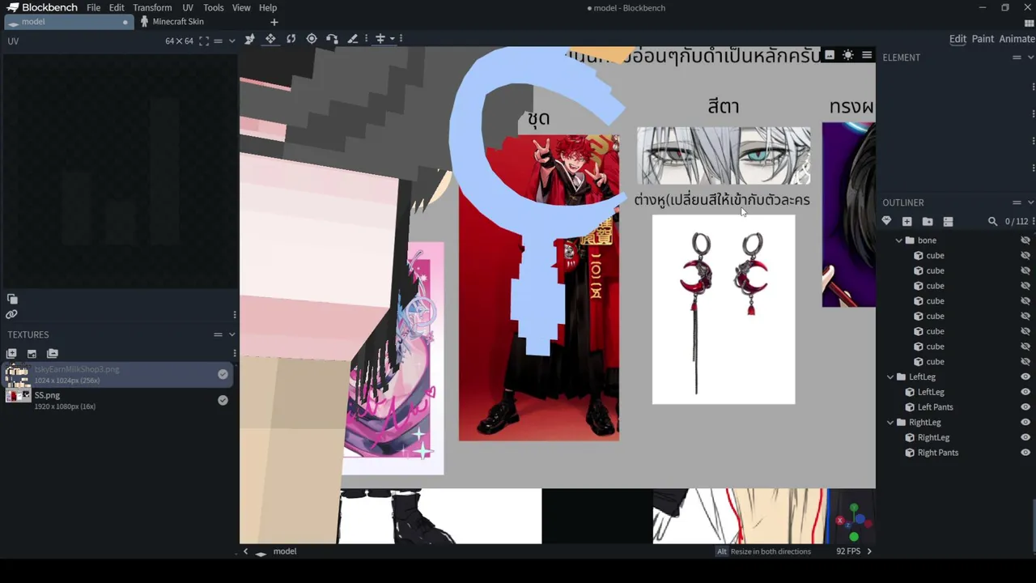Select the Left Pants cube
The image size is (1036, 583).
tap(936, 407)
